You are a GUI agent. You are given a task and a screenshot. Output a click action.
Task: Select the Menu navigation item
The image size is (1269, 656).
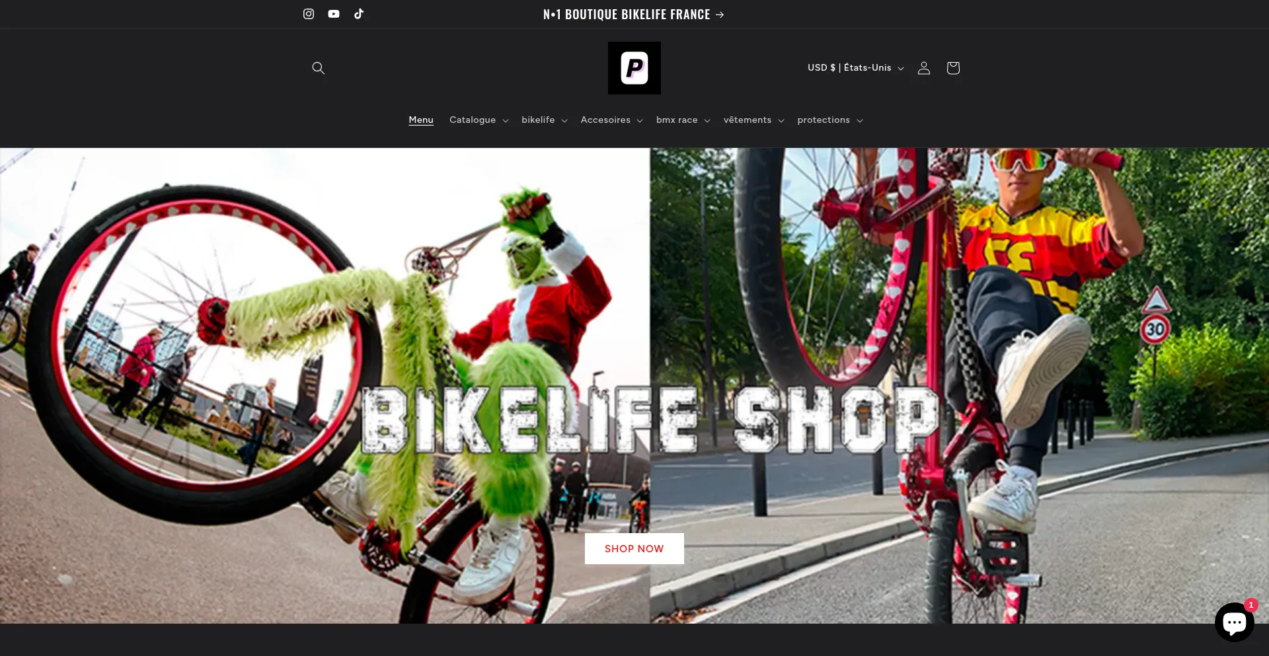(x=421, y=120)
